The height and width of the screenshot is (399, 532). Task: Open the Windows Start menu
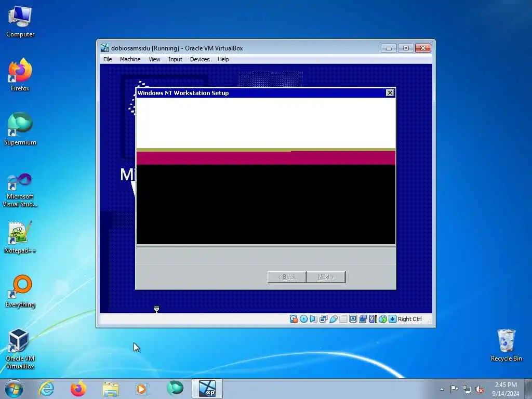click(14, 389)
